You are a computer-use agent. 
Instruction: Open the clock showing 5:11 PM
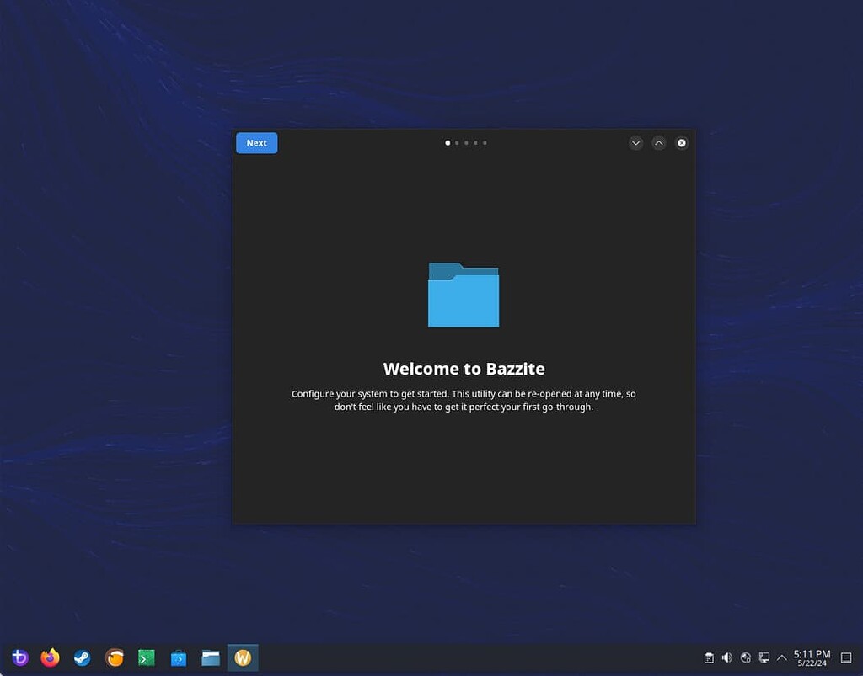pos(812,657)
